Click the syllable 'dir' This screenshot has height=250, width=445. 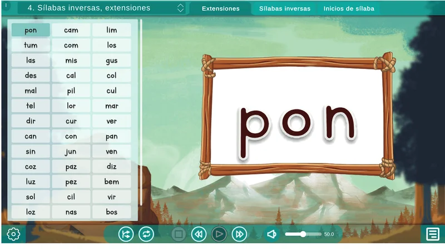[31, 121]
